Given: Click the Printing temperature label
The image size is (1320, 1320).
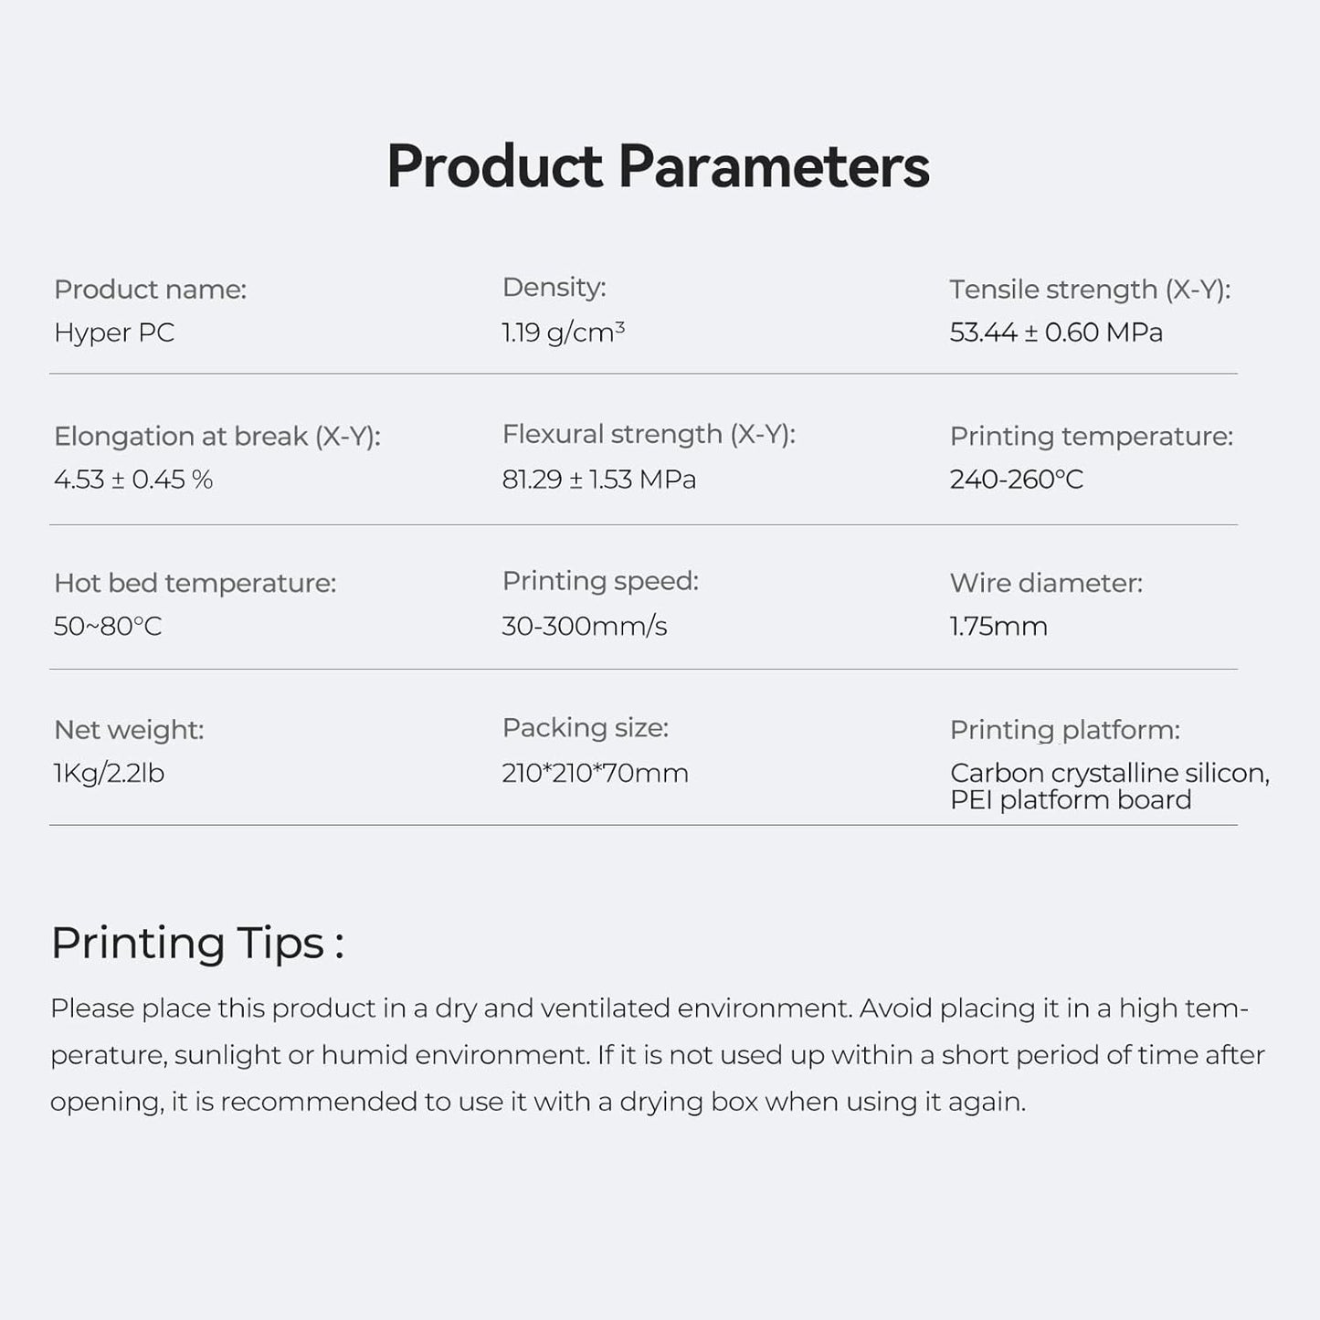Looking at the screenshot, I should click(x=1091, y=437).
